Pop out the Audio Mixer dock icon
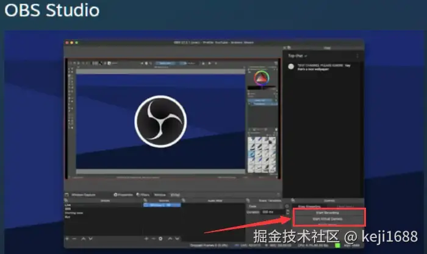This screenshot has width=427, height=254. (x=184, y=200)
